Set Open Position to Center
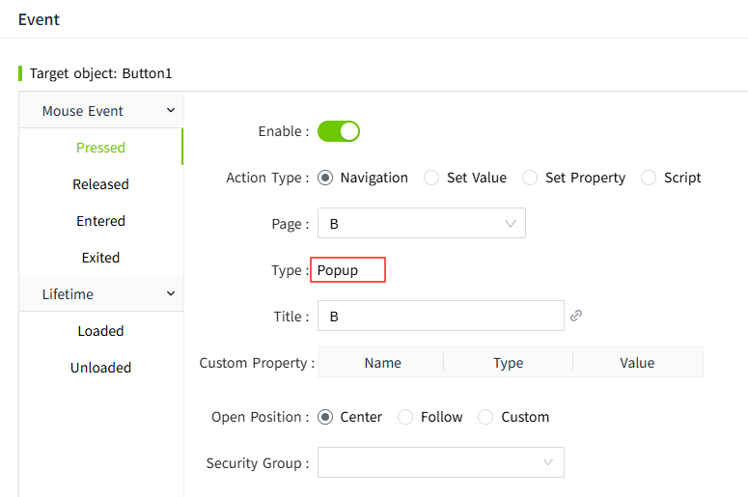The width and height of the screenshot is (748, 497). [325, 417]
